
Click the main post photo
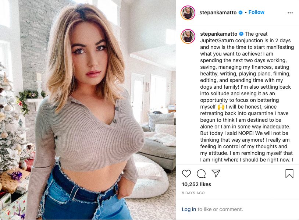pos(88,110)
